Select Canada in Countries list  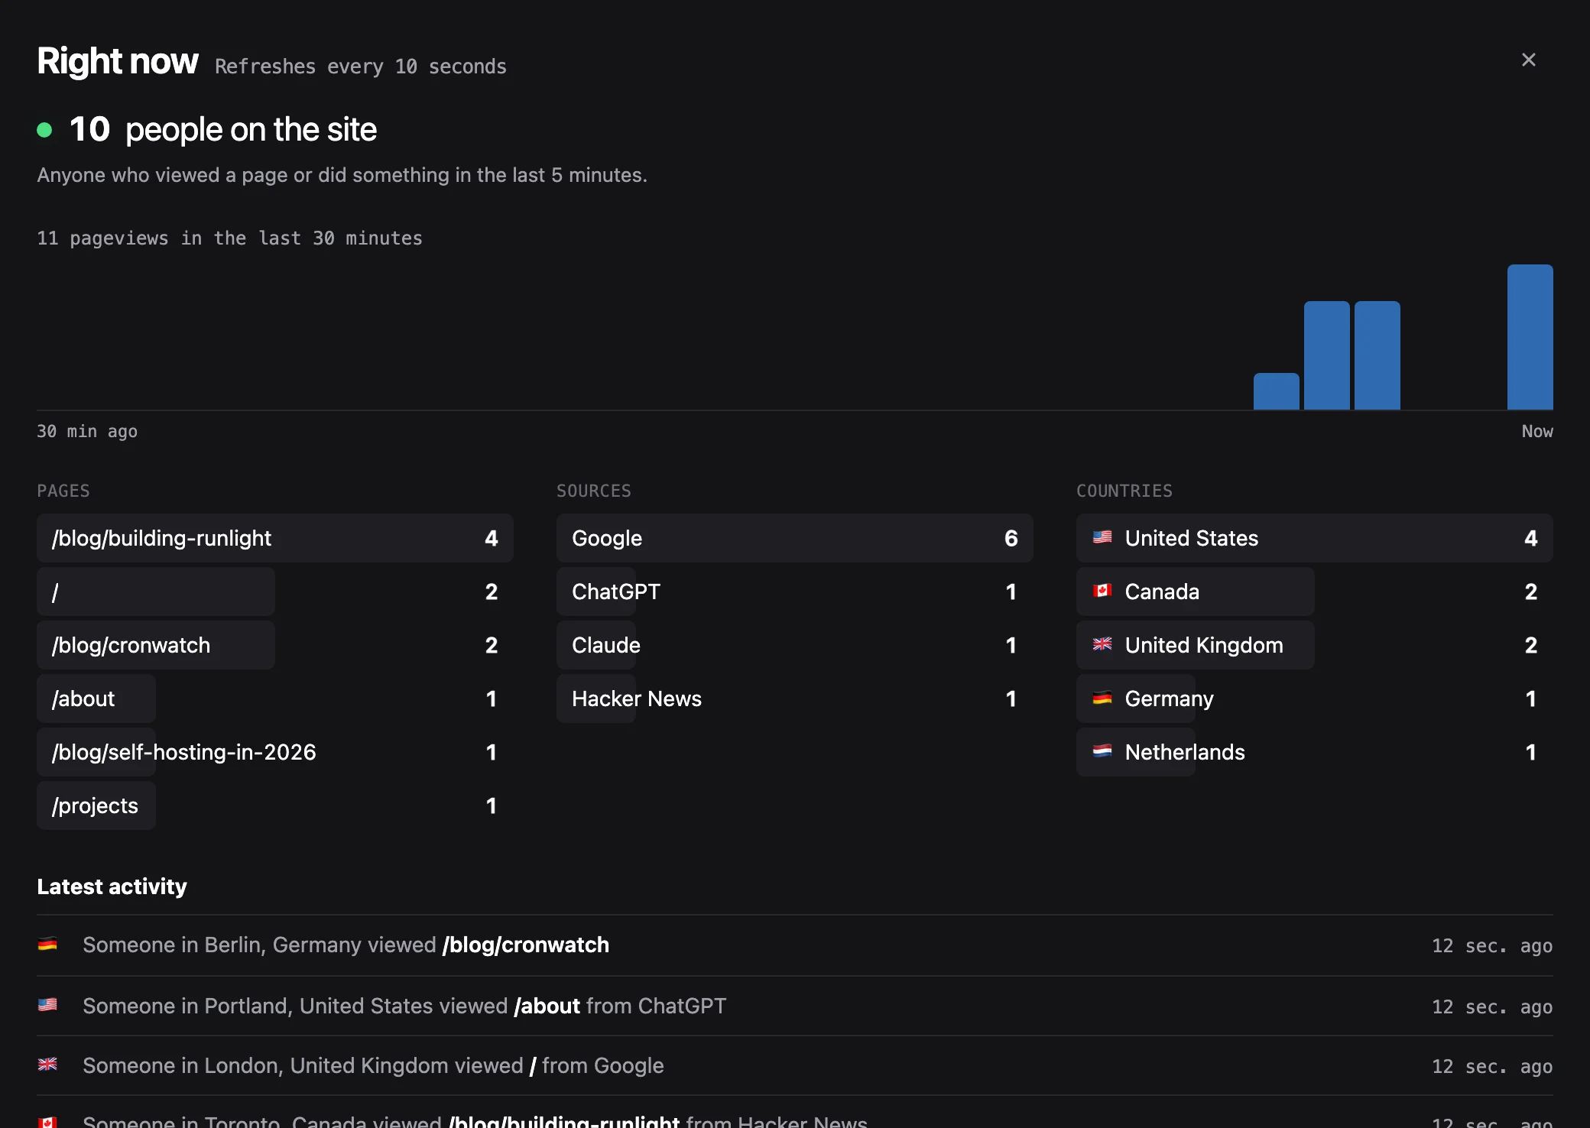tap(1315, 592)
